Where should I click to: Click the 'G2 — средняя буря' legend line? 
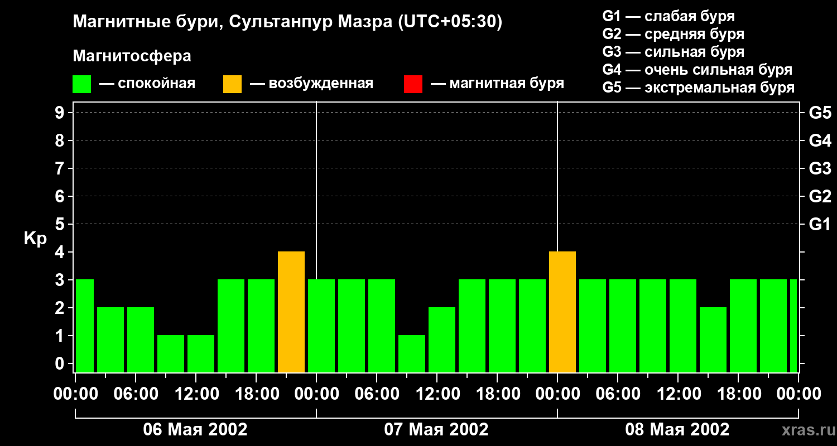[674, 34]
